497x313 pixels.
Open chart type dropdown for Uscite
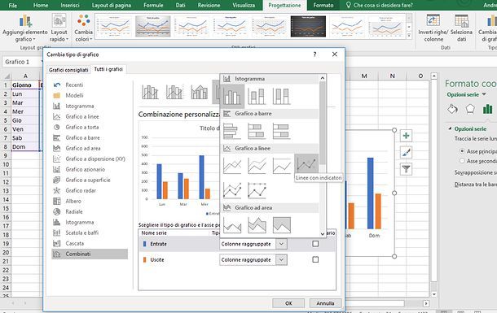281,260
